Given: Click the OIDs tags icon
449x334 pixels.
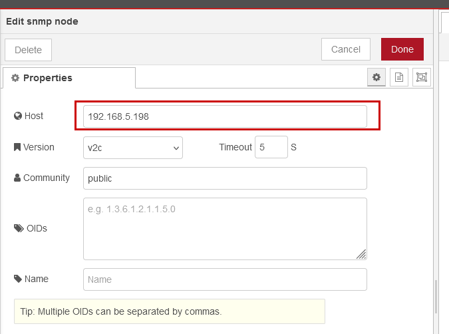Looking at the screenshot, I should tap(19, 228).
